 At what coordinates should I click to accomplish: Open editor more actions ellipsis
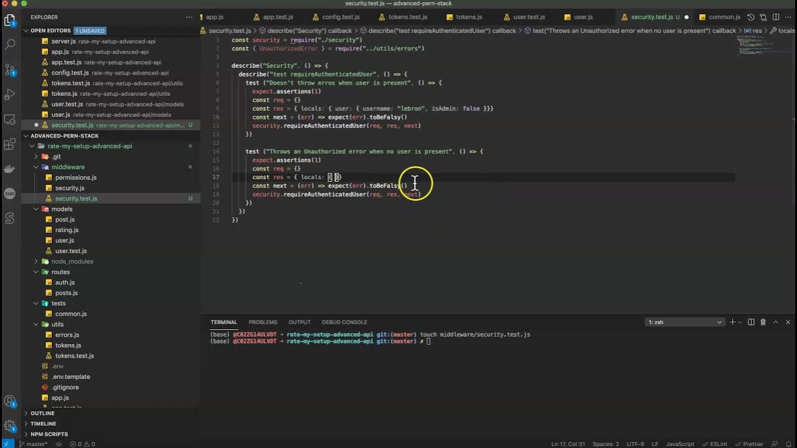pos(788,17)
